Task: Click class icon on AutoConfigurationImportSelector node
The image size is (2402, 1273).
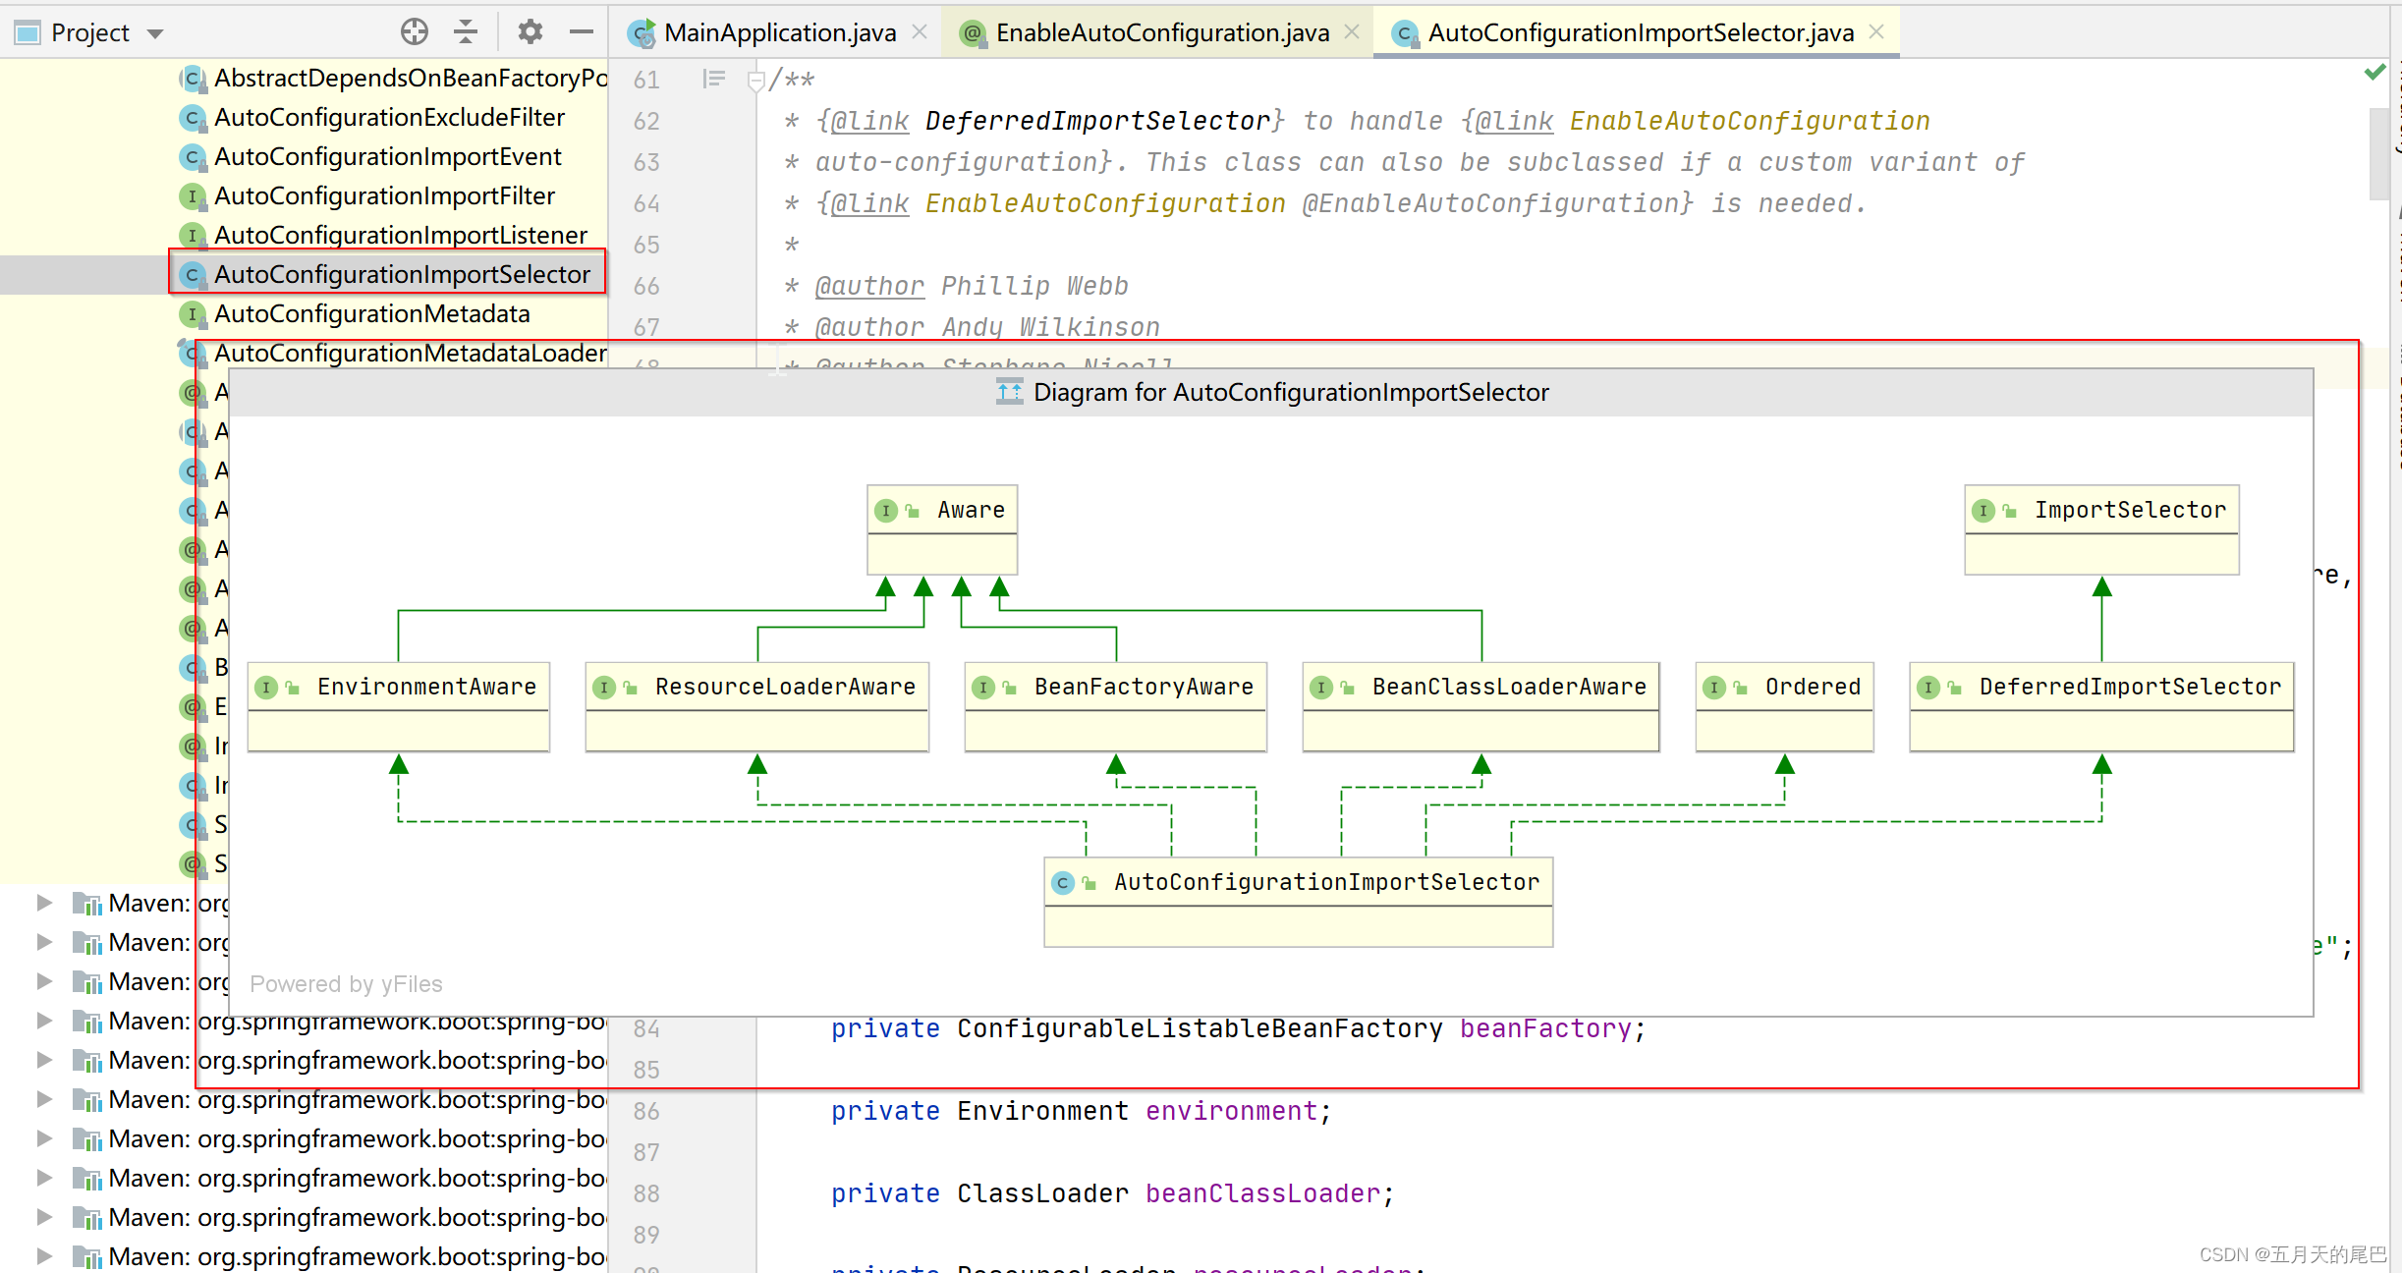Action: click(1063, 883)
